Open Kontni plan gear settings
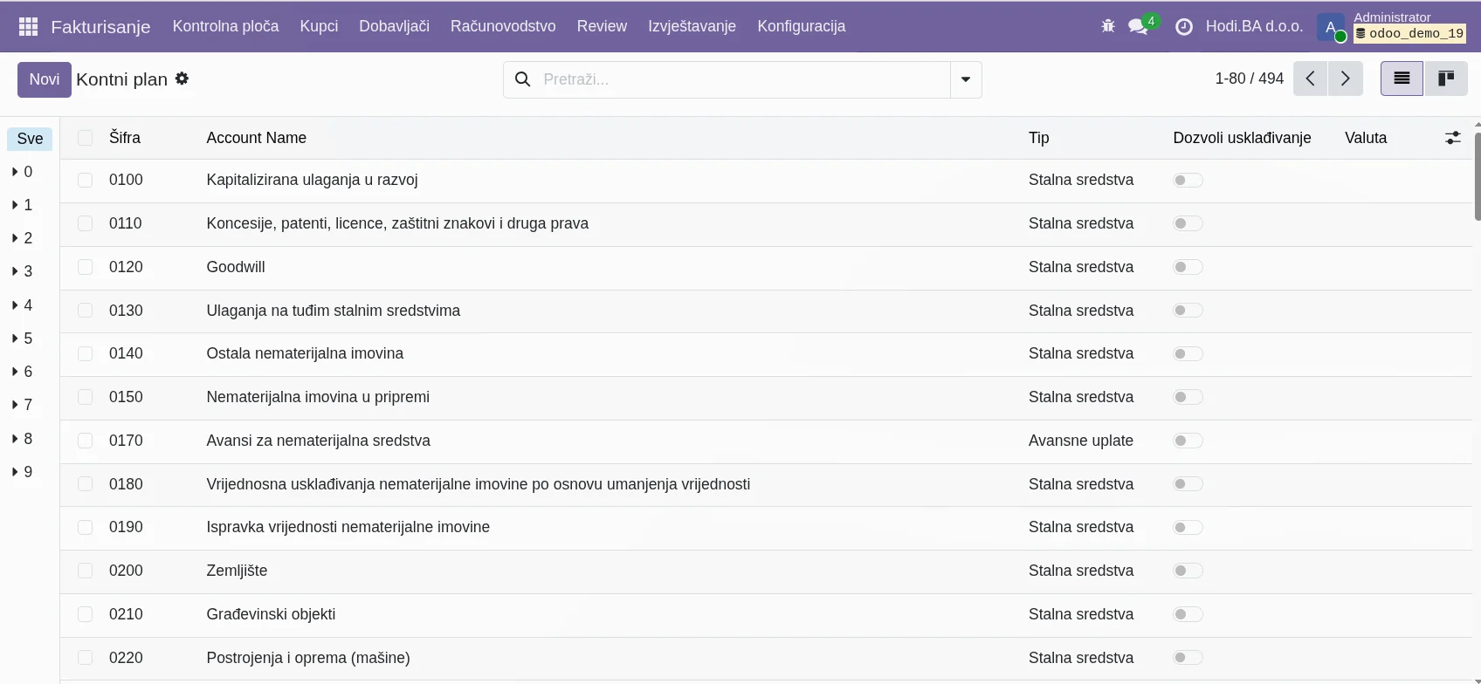1481x684 pixels. (182, 79)
